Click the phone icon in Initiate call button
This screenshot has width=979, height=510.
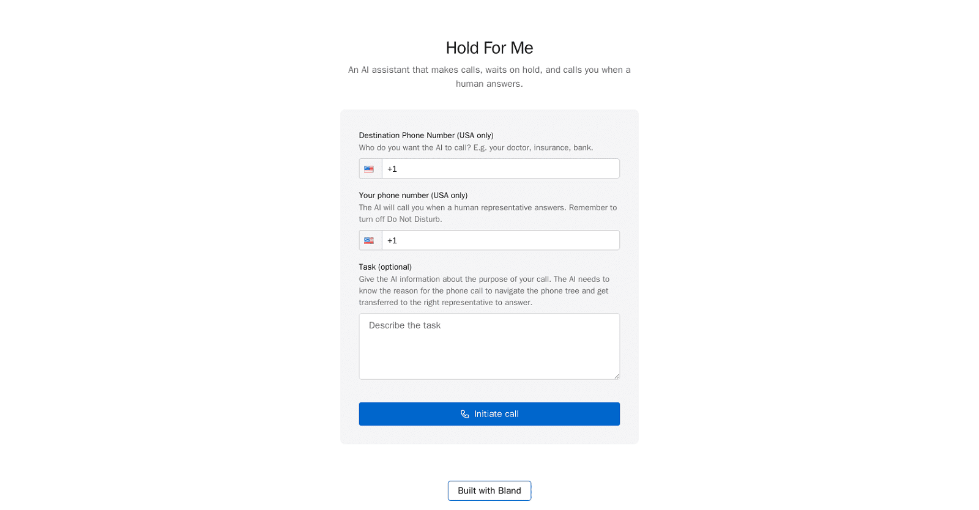click(464, 414)
